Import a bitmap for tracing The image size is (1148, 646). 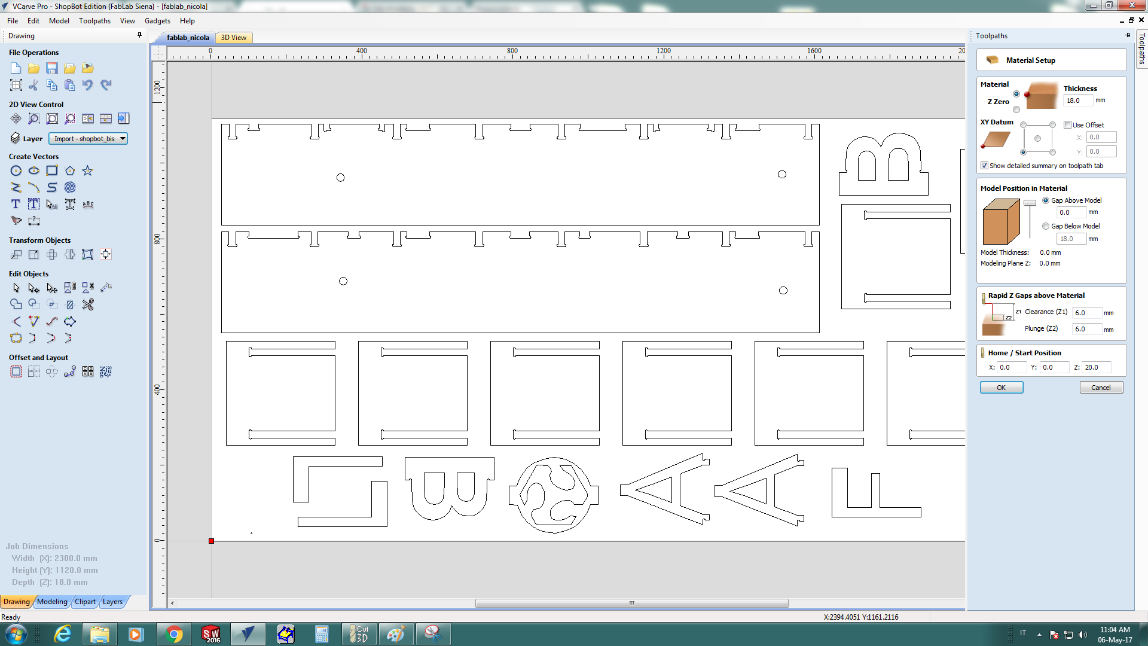(88, 68)
